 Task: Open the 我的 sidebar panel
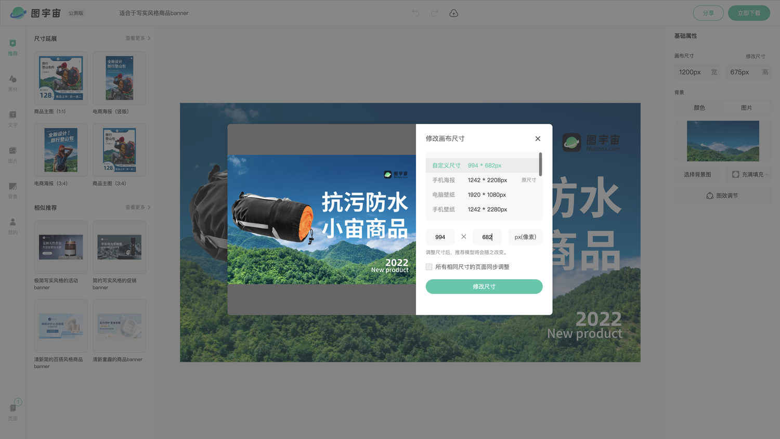13,226
